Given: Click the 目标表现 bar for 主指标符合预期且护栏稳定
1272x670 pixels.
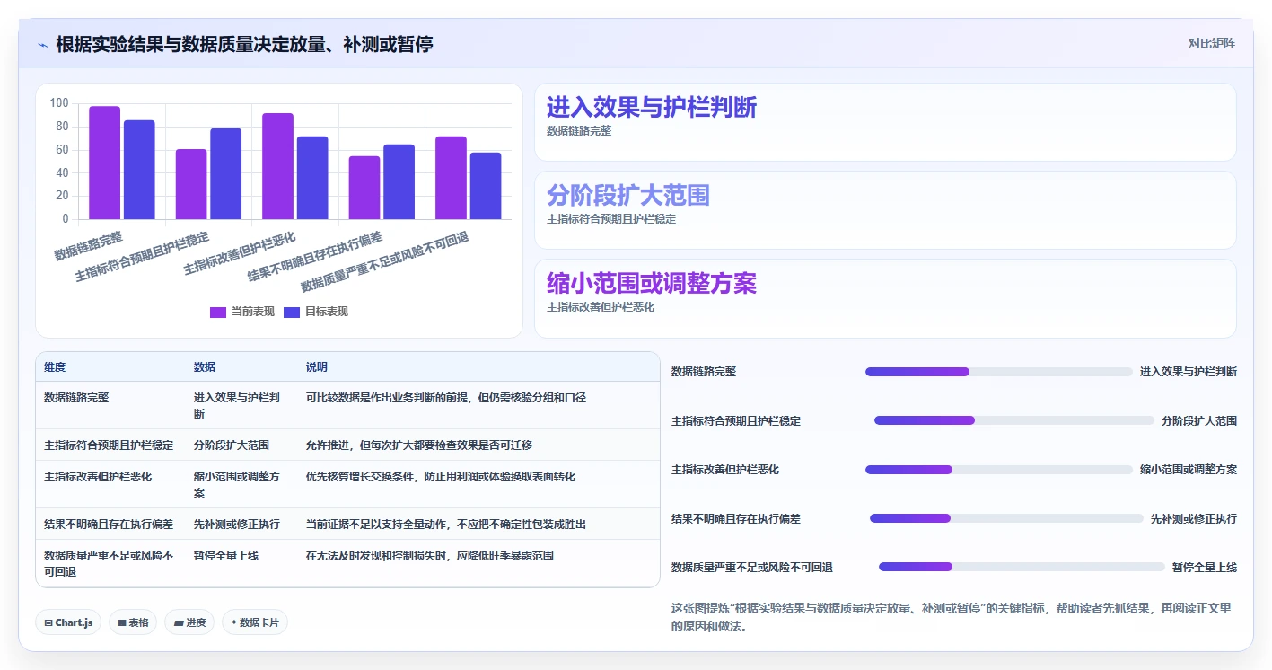Looking at the screenshot, I should coord(226,173).
